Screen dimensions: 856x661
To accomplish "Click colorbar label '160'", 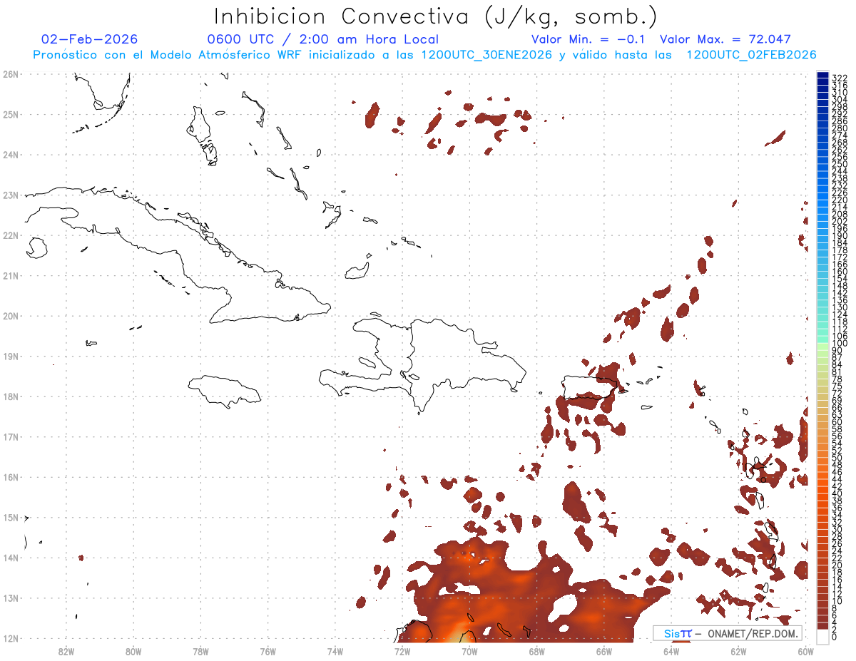I will pyautogui.click(x=840, y=272).
